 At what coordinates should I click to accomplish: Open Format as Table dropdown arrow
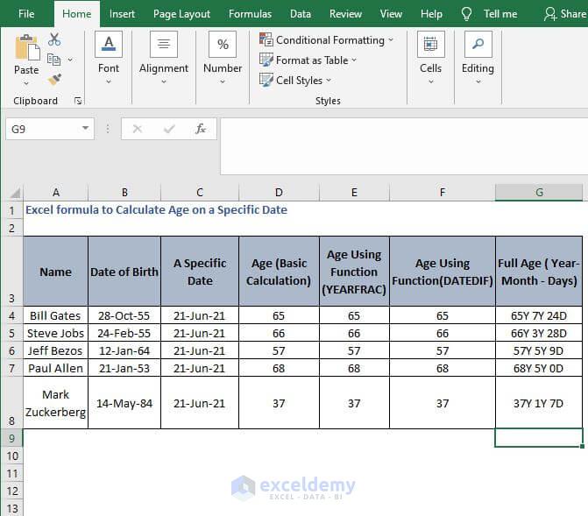pyautogui.click(x=354, y=60)
